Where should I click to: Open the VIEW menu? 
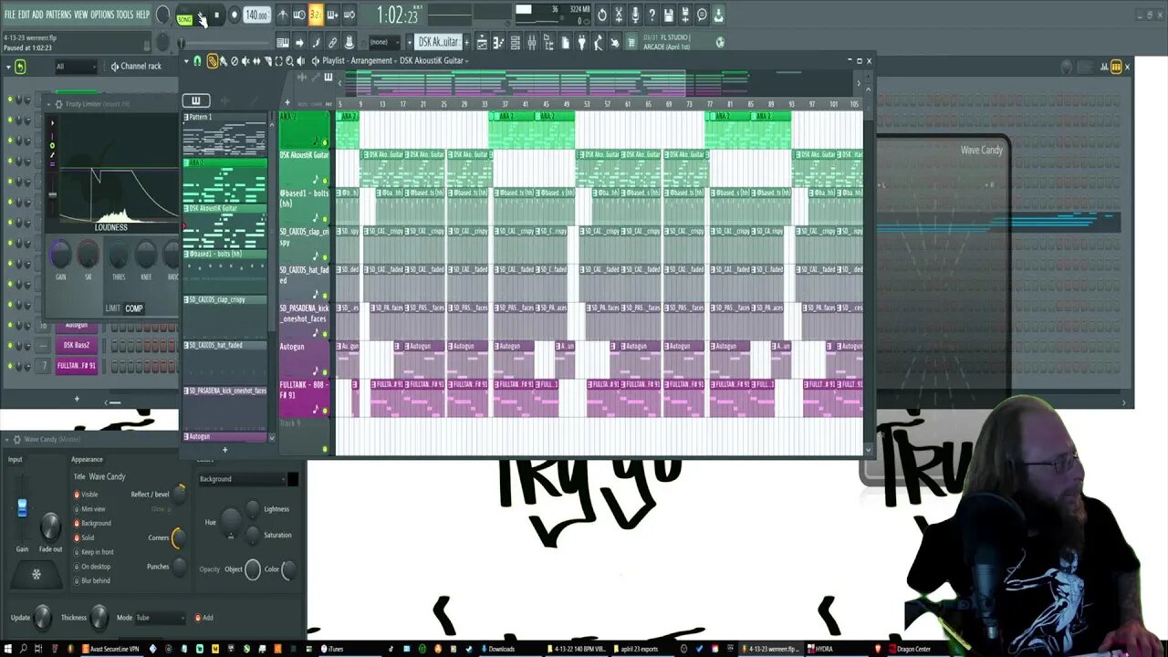pos(80,15)
